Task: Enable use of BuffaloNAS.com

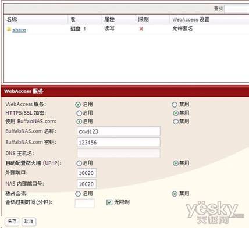Action: (x=79, y=122)
